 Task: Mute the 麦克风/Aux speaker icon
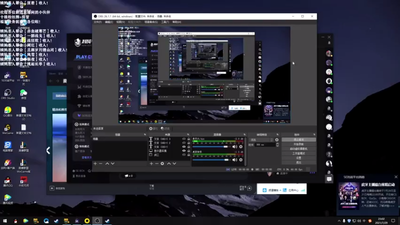[234, 146]
